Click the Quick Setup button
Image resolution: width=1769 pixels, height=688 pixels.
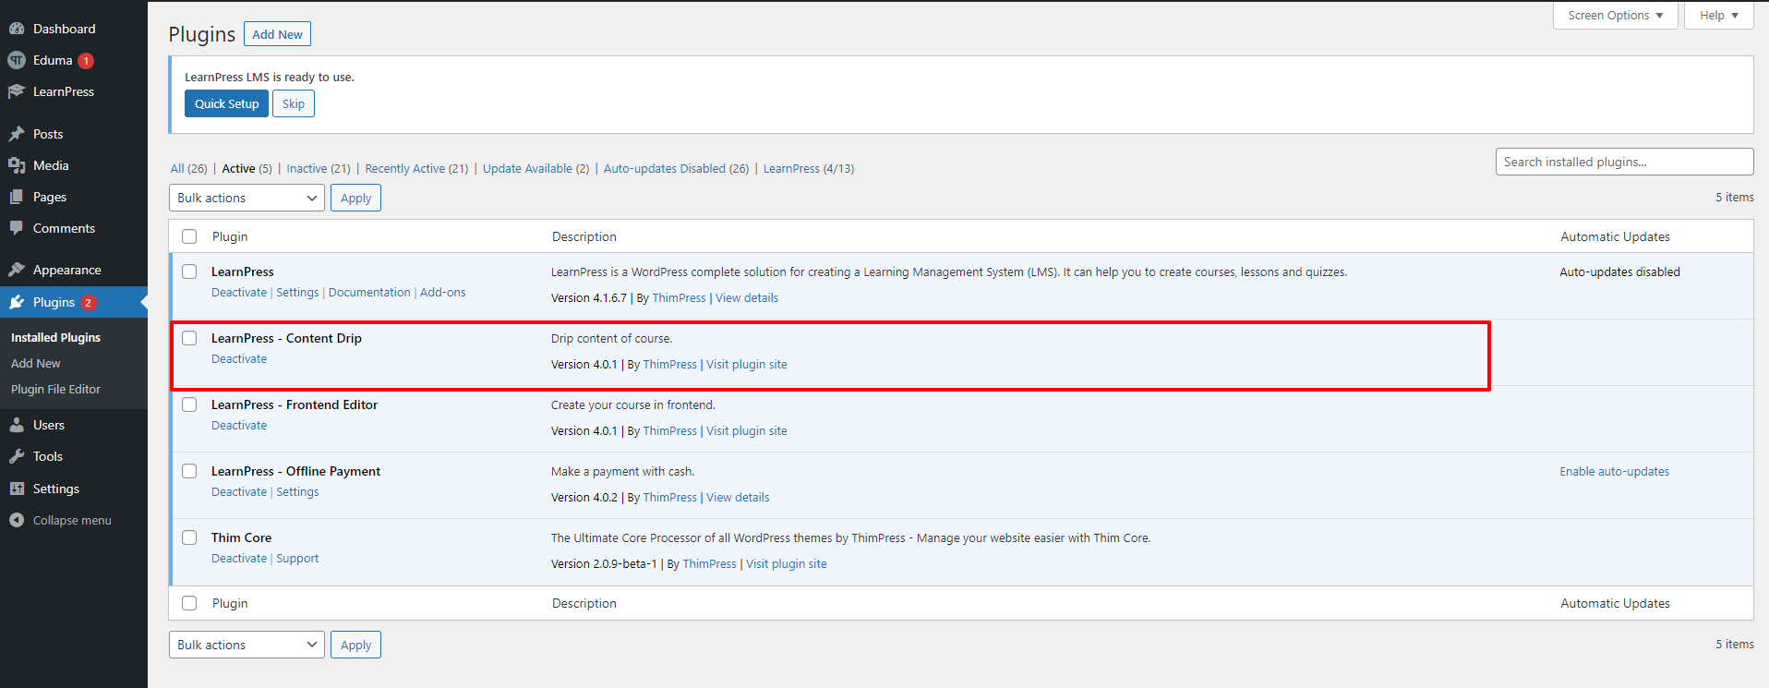pyautogui.click(x=226, y=103)
